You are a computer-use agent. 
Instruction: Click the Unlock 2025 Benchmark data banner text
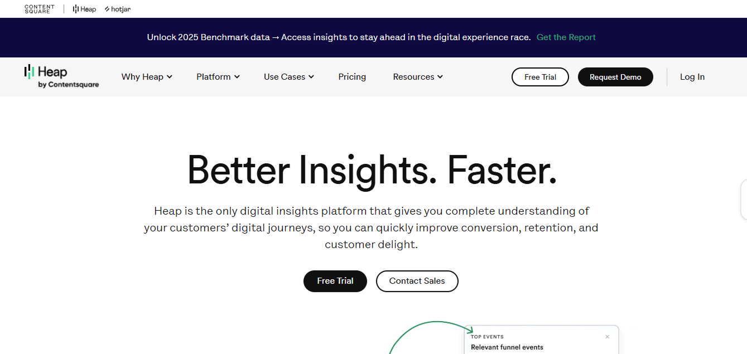tap(338, 37)
